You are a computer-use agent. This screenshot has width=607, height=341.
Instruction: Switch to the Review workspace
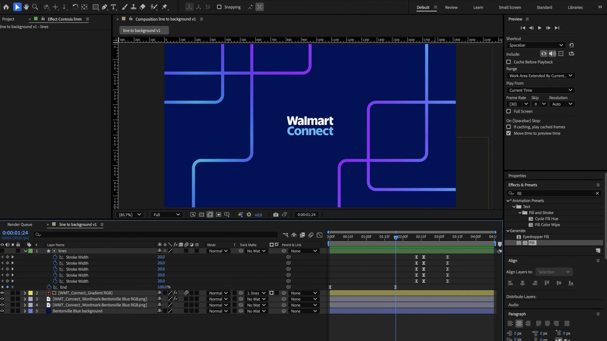(451, 7)
